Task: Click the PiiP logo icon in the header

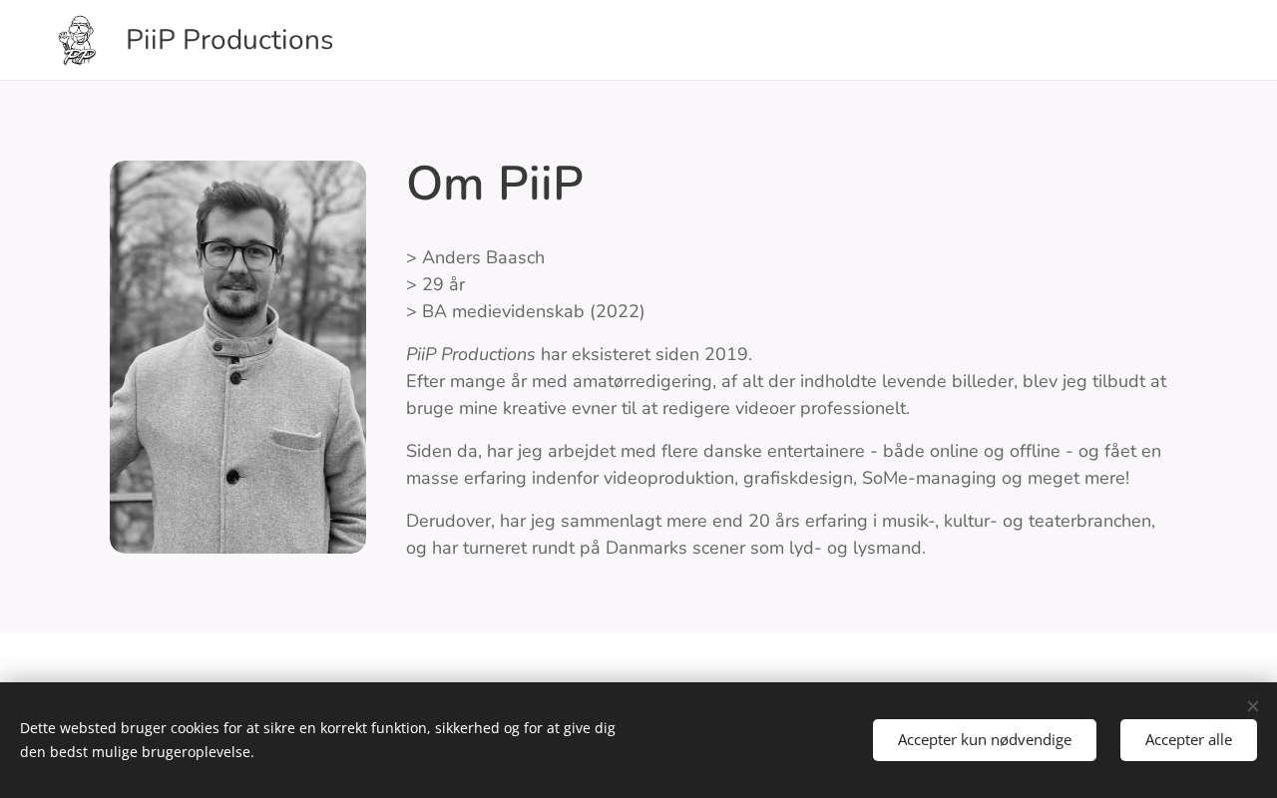Action: [77, 41]
